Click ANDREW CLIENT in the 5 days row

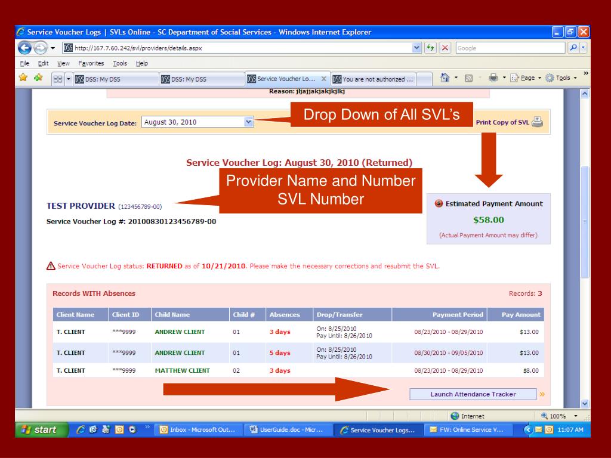[x=180, y=353]
